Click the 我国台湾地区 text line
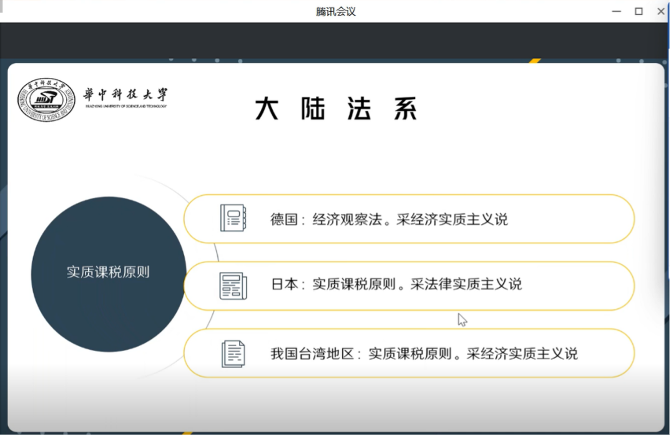The height and width of the screenshot is (436, 671). pyautogui.click(x=423, y=354)
